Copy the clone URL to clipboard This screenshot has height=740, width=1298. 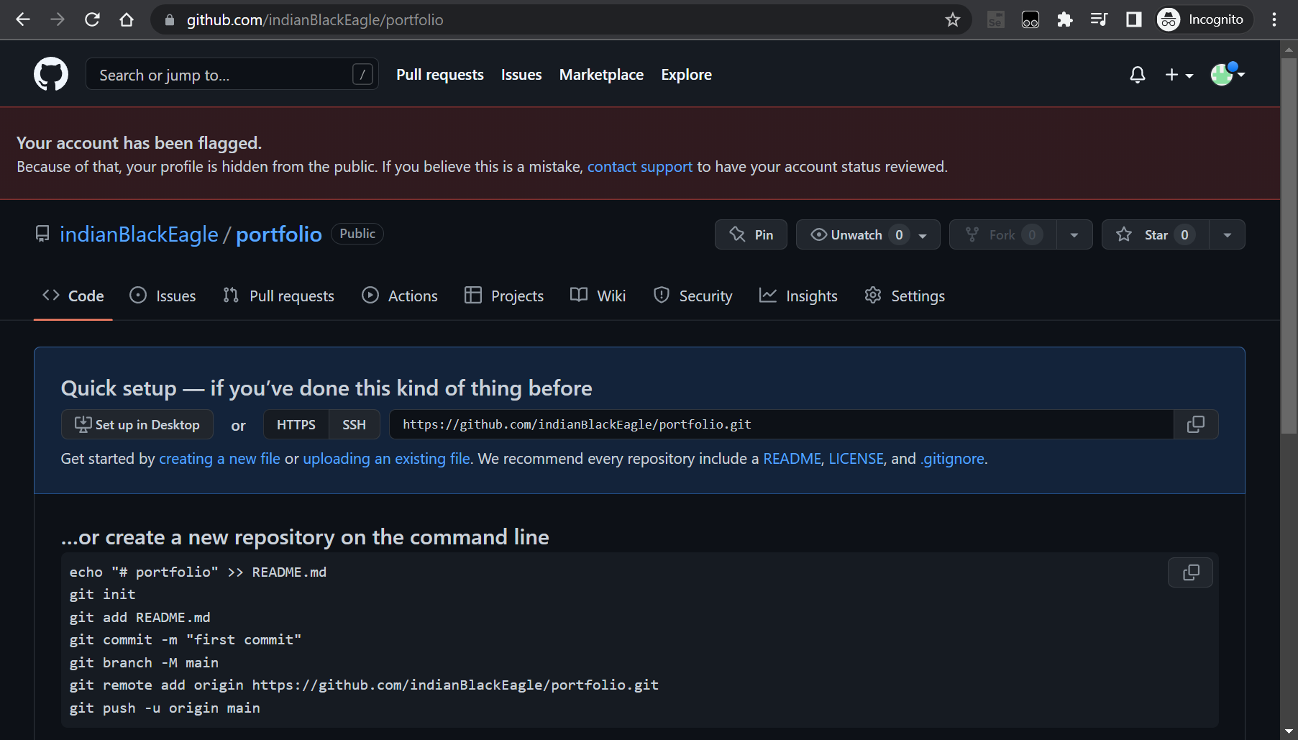point(1196,424)
